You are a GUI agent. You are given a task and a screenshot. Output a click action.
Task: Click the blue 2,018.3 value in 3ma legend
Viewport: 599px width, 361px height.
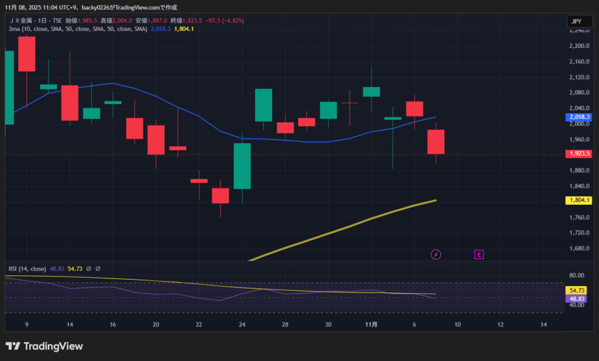(160, 29)
